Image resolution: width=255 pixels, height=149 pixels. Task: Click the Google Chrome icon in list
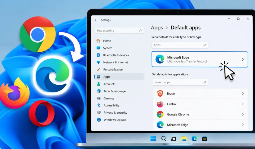coord(160,114)
